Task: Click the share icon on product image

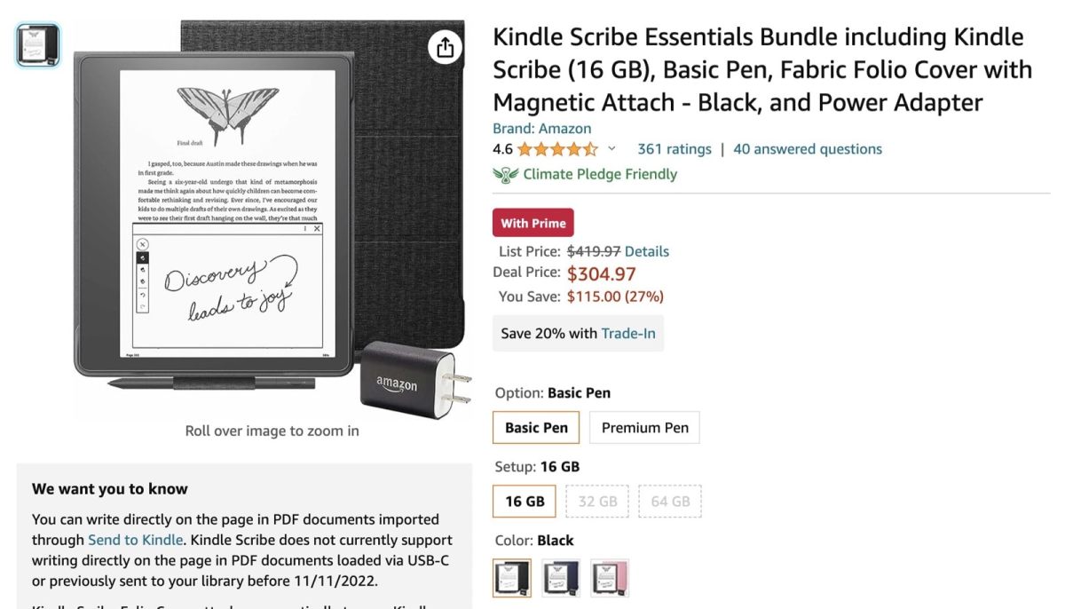Action: pos(446,47)
